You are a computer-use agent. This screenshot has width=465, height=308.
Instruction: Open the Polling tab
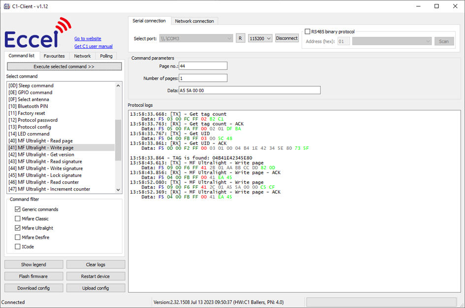pos(106,56)
